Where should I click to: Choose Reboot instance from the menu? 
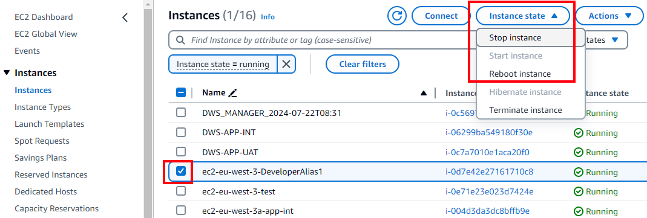click(531, 74)
